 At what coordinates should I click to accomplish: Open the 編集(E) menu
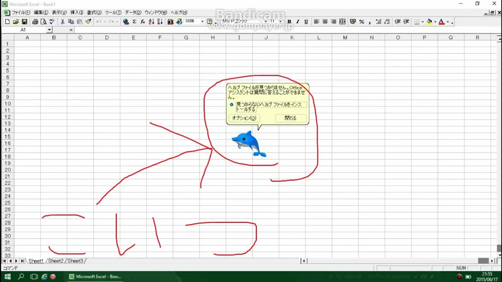(41, 13)
